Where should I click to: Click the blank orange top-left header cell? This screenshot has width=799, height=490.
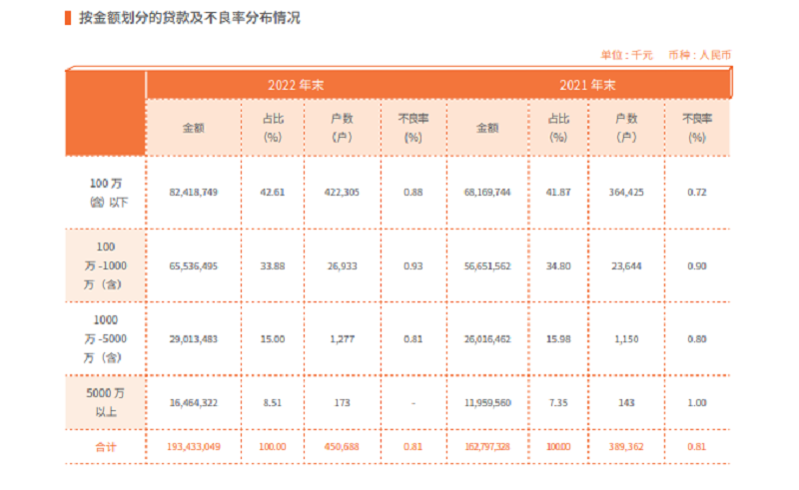[x=106, y=113]
